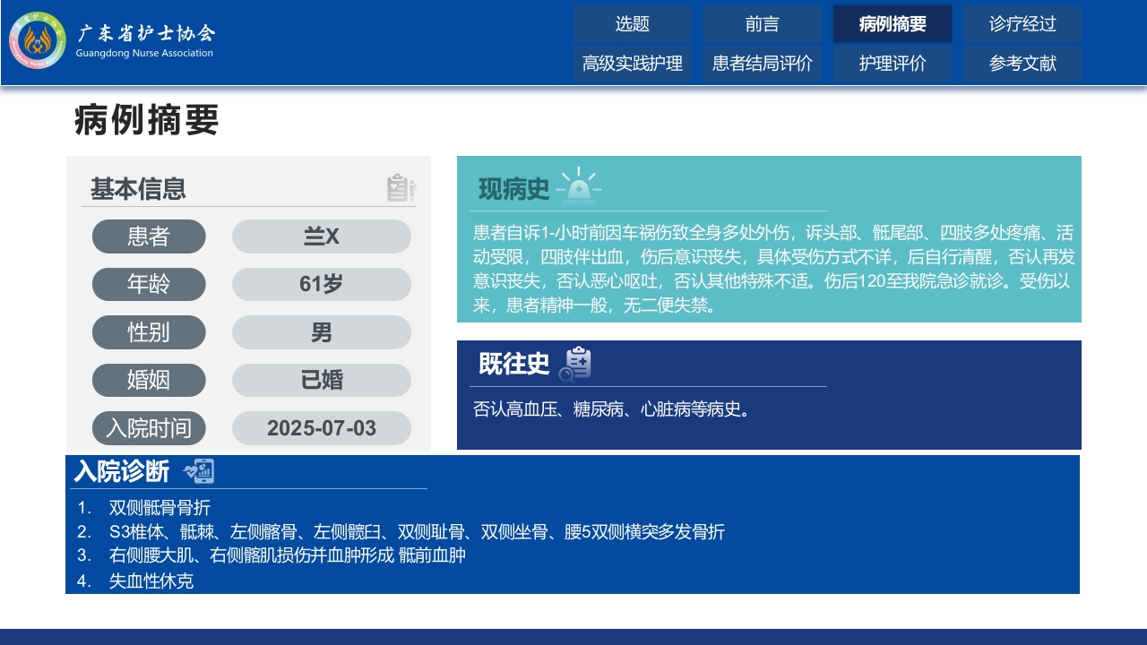Viewport: 1147px width, 645px height.
Task: Click the flame emblem inside the association badge
Action: click(x=36, y=39)
